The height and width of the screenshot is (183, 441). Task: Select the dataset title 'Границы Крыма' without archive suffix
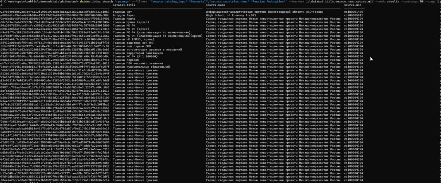[x=124, y=19]
